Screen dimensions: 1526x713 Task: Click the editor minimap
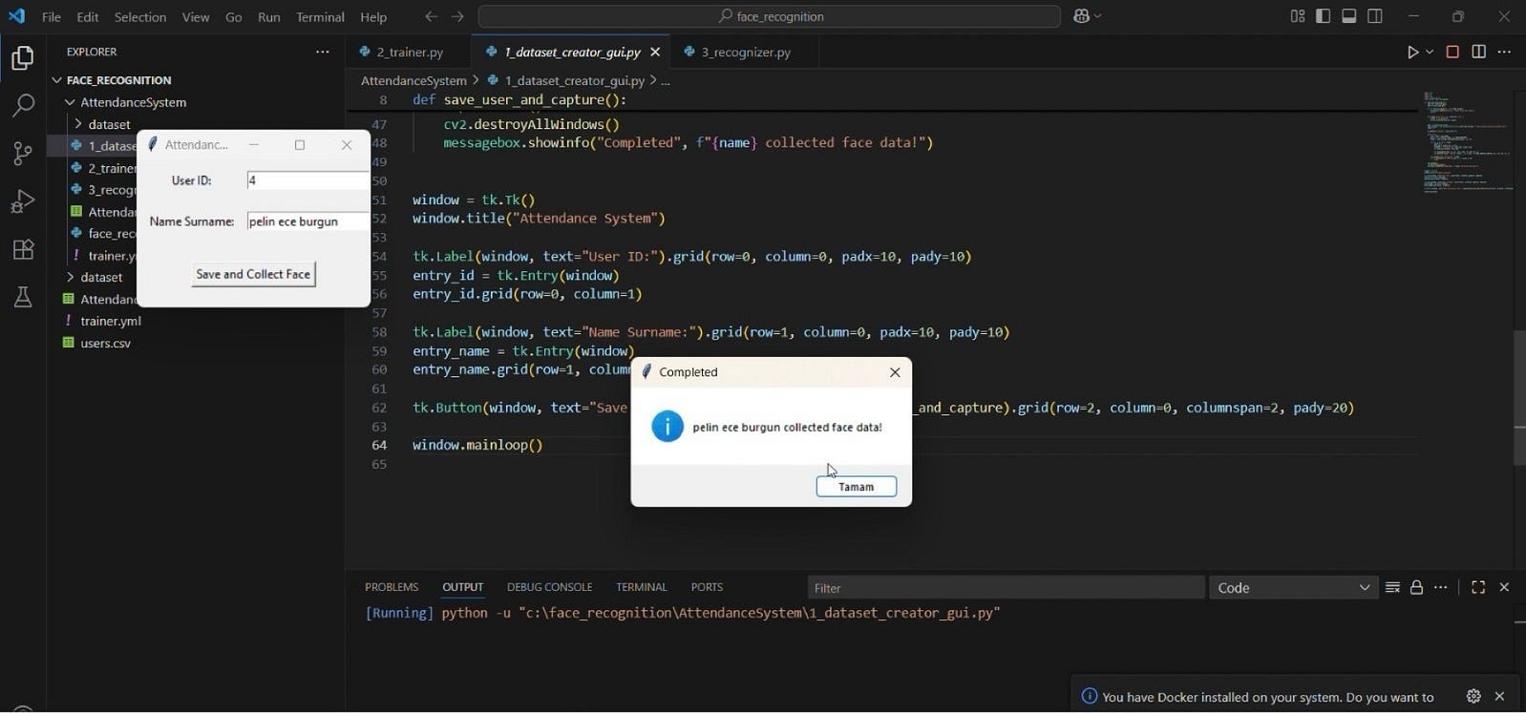coord(1466,143)
